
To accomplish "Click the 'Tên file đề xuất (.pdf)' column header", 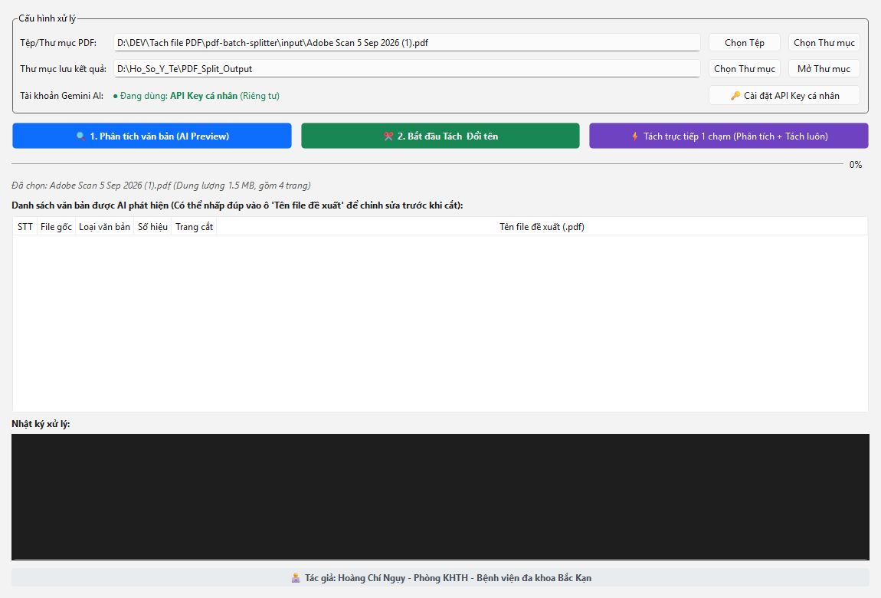I will point(542,226).
